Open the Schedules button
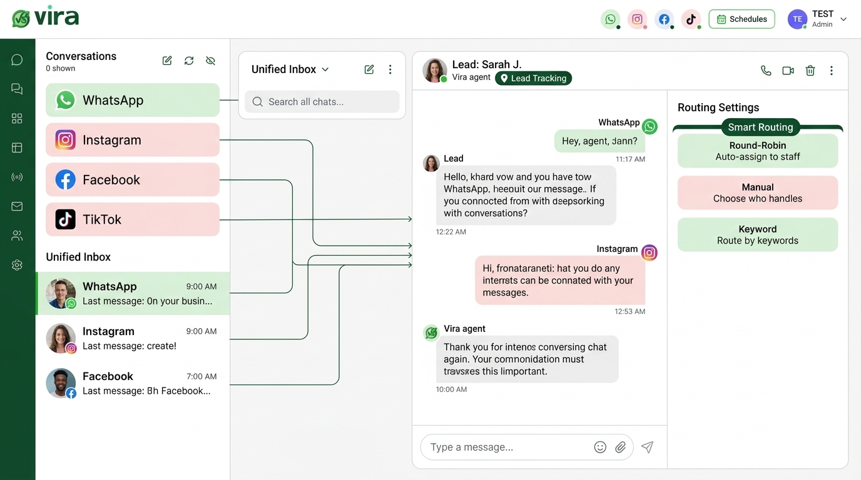The height and width of the screenshot is (480, 861). [741, 19]
